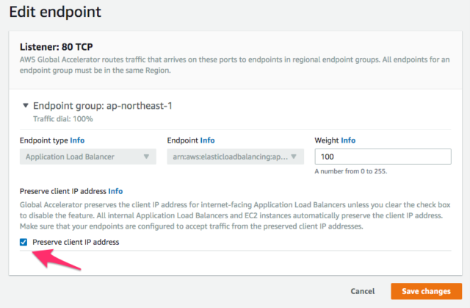Click the Edit endpoint page title
Viewport: 470px width, 308px height.
tap(55, 12)
